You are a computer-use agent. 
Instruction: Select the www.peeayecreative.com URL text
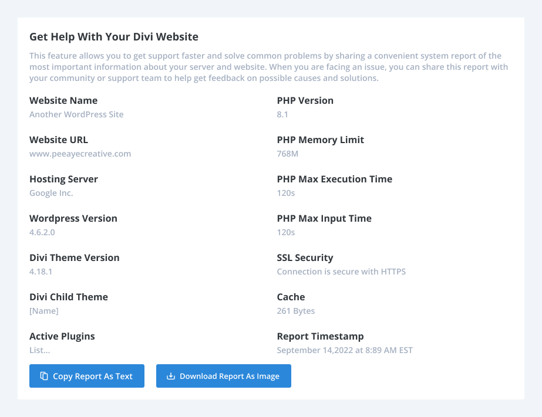(x=80, y=154)
